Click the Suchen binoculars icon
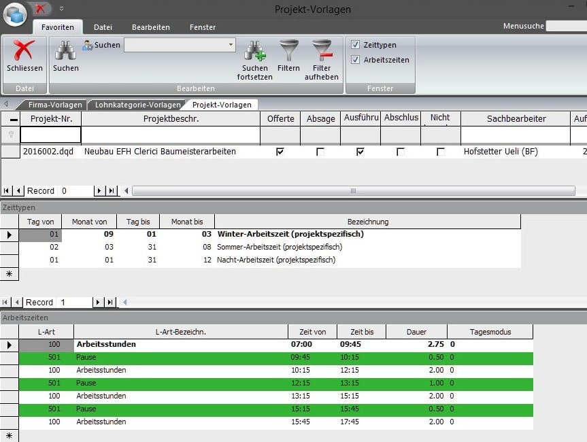This screenshot has width=587, height=442. 65,49
